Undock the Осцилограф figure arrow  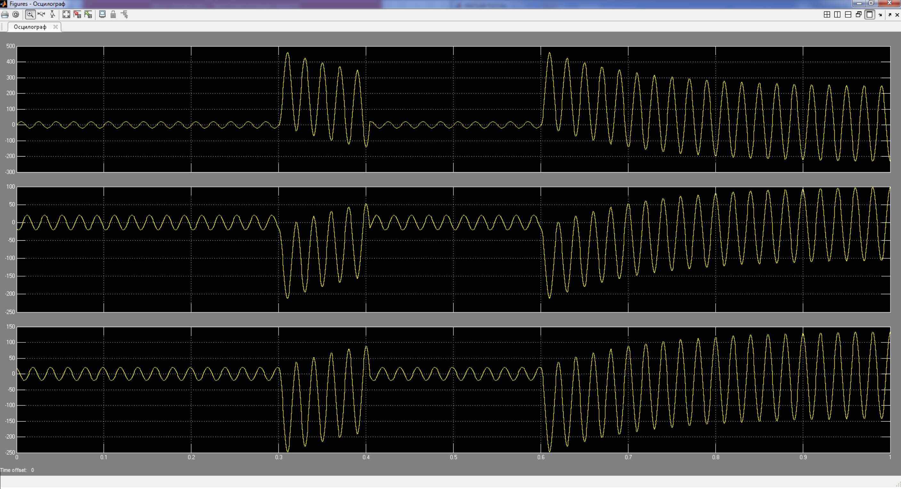click(890, 15)
